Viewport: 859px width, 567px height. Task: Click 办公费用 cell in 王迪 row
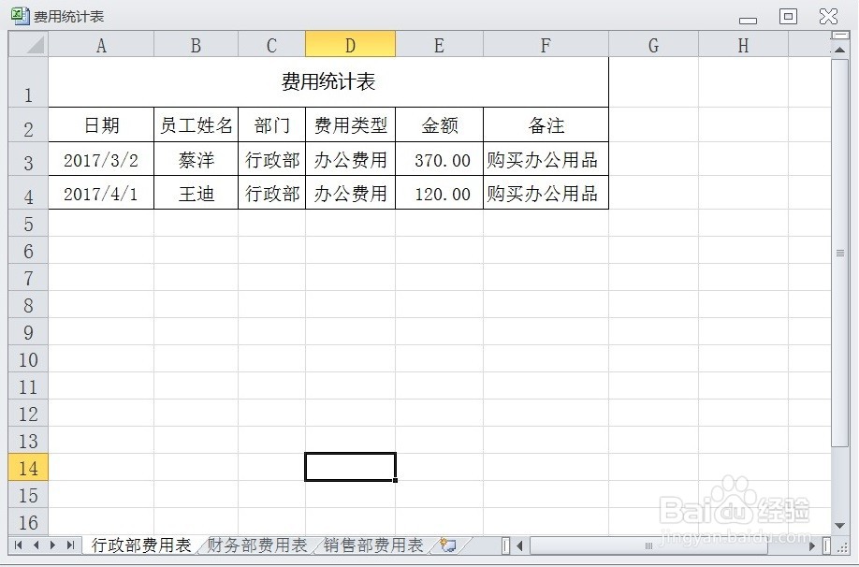point(350,193)
